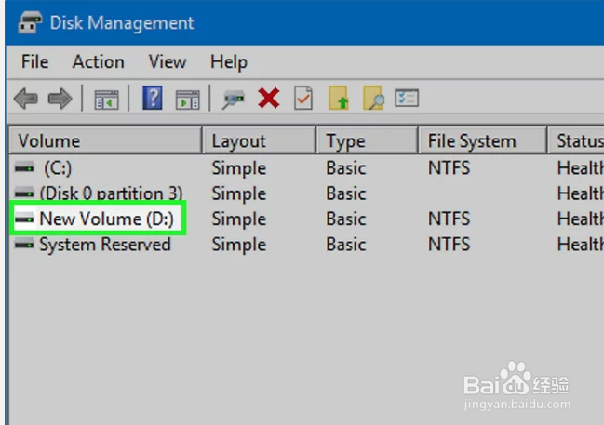Image resolution: width=604 pixels, height=425 pixels.
Task: Open the View menu
Action: [168, 61]
